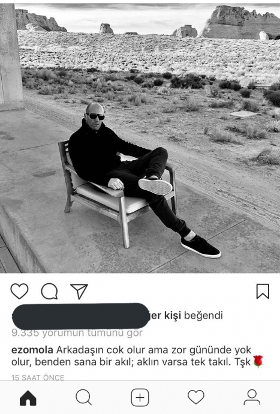Viewport: 280px width, 414px height.
Task: Tap the word "beğendi" in the likes line
Action: [x=203, y=316]
